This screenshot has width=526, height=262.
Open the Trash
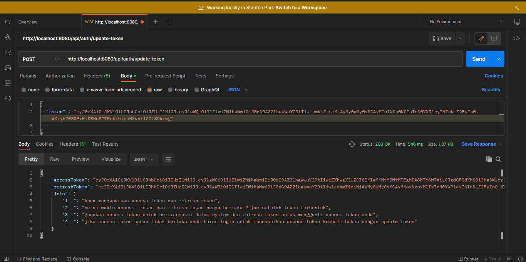click(x=493, y=259)
